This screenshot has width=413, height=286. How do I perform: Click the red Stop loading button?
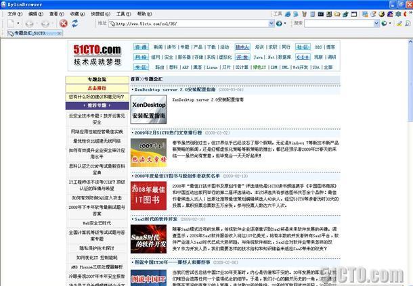(x=63, y=24)
